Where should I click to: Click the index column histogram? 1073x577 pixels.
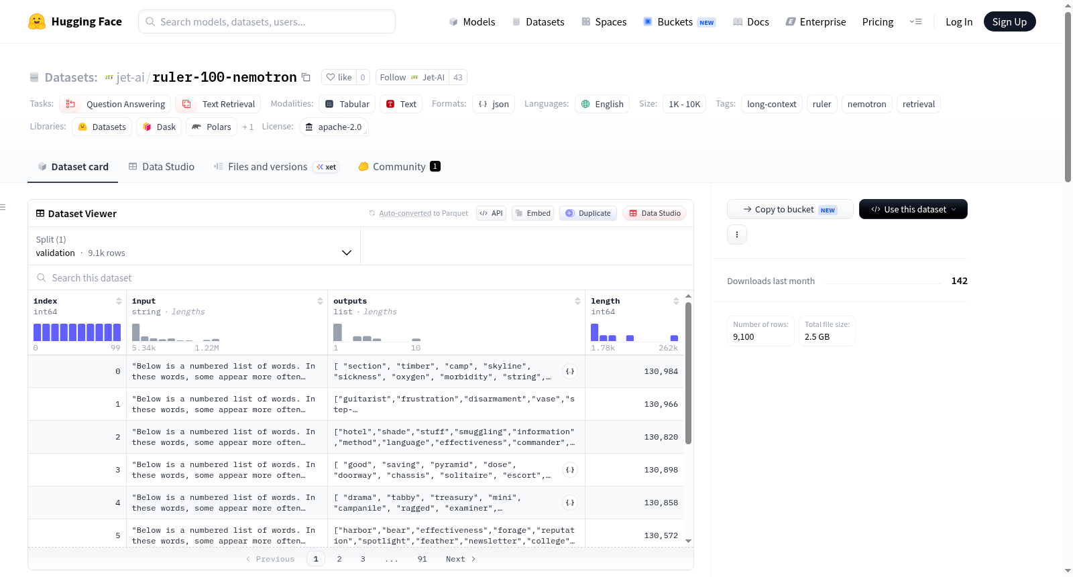[77, 332]
